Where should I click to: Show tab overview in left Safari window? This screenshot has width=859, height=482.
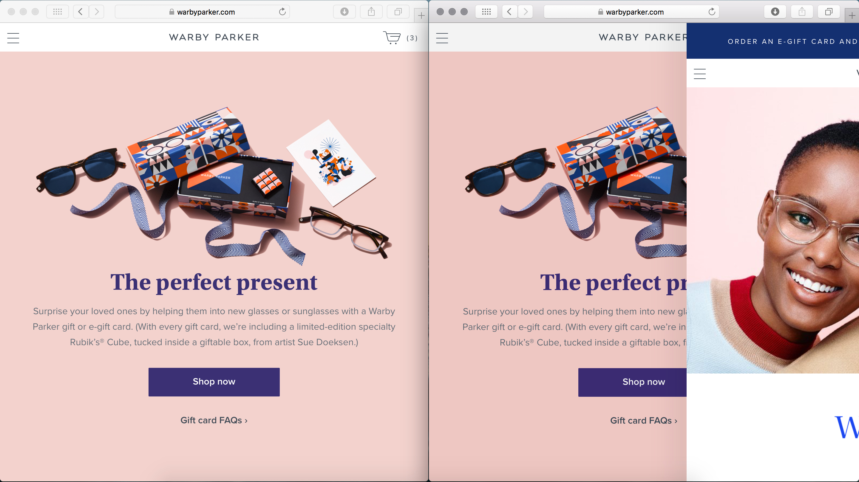click(x=398, y=12)
